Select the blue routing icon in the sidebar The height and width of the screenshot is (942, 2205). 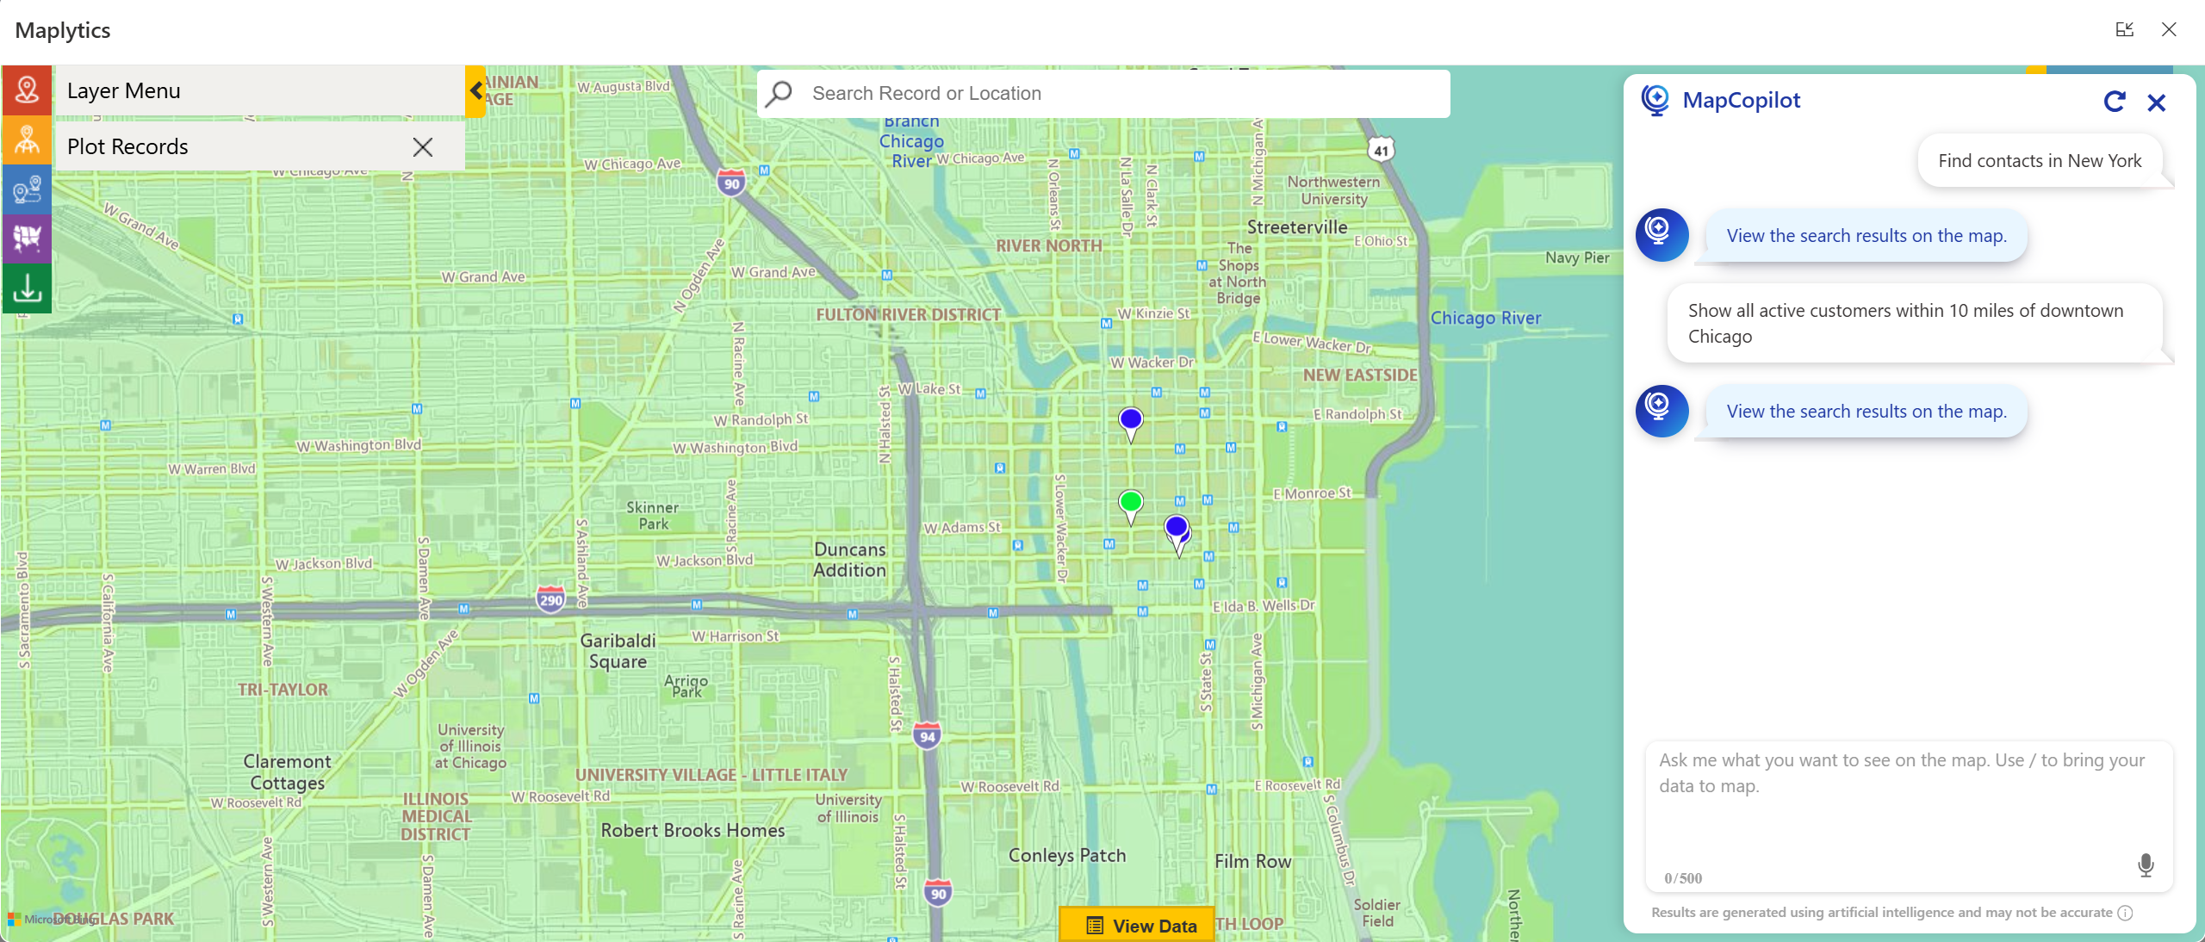click(x=27, y=190)
